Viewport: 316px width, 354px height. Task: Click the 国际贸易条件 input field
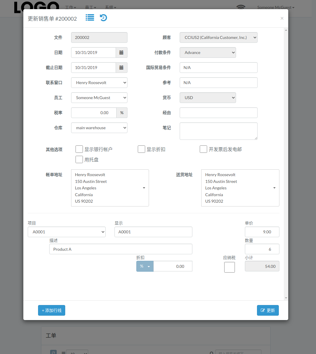pyautogui.click(x=219, y=68)
